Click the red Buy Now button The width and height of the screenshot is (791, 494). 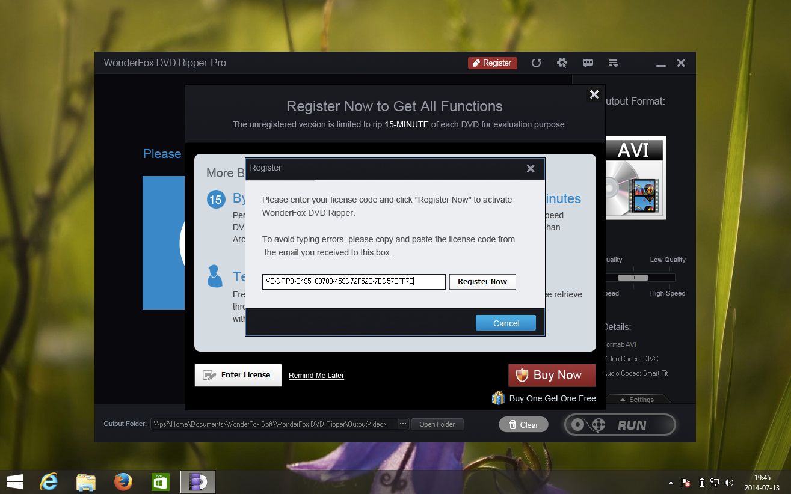[552, 375]
